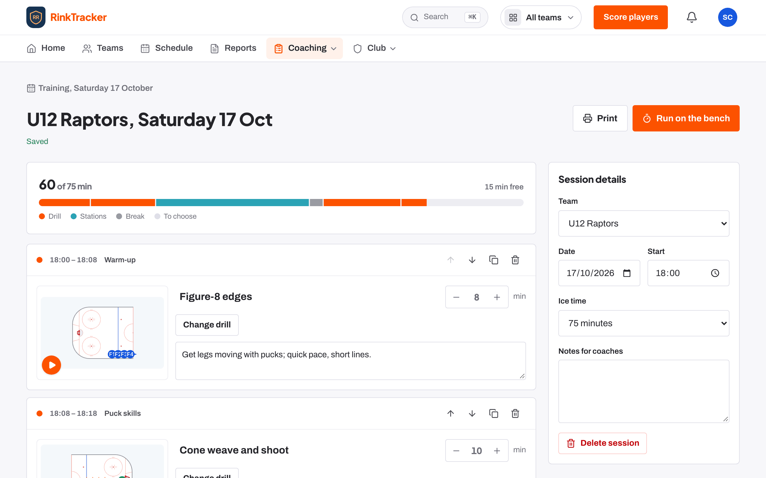
Task: Move the Warm-up block down
Action: tap(472, 260)
